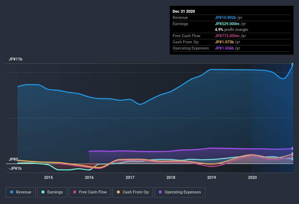Select the 2020 label on the time axis
This screenshot has width=299, height=204.
pos(252,177)
